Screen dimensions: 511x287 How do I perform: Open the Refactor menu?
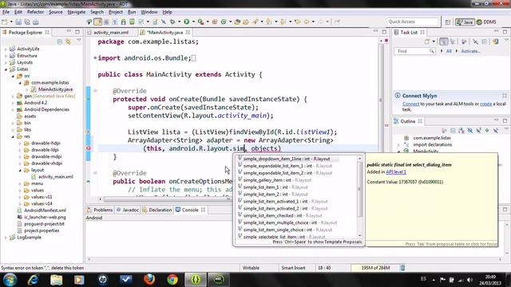point(35,12)
